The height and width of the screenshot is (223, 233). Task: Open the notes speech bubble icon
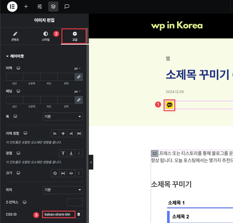click(x=67, y=6)
